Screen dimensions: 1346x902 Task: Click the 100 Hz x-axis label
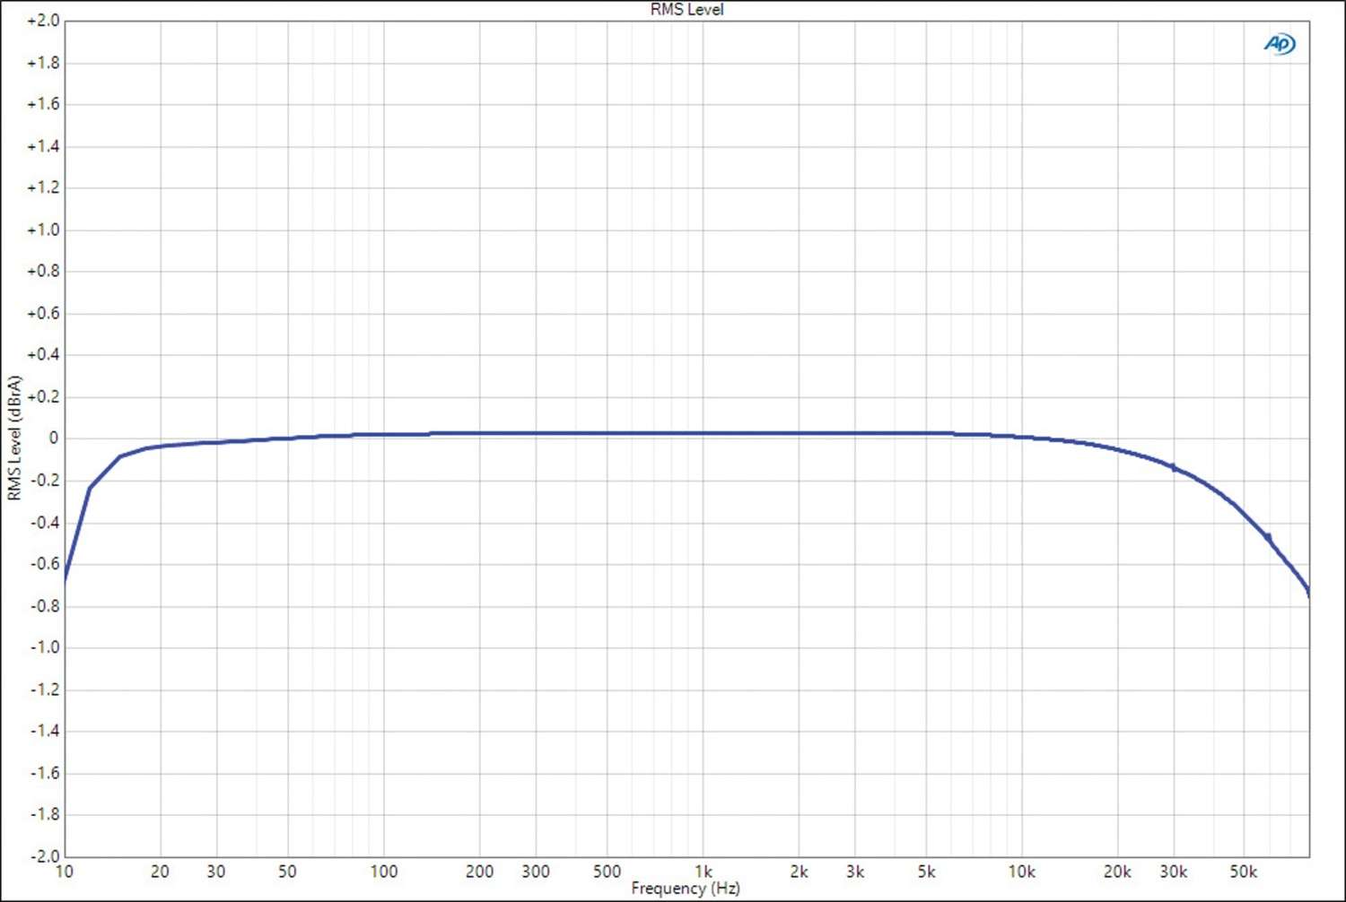pyautogui.click(x=384, y=872)
